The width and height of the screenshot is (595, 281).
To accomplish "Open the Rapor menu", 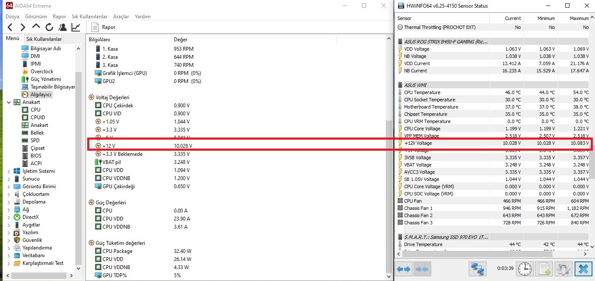I will (59, 17).
